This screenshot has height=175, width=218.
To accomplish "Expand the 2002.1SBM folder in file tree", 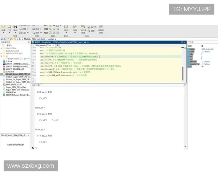I will tap(2, 48).
